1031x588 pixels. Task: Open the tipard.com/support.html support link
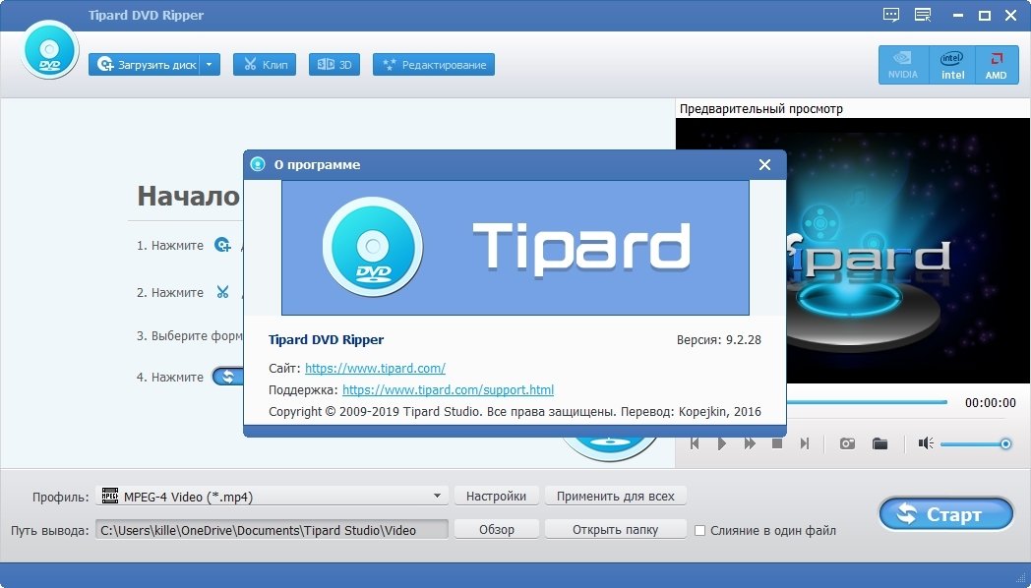pos(448,389)
